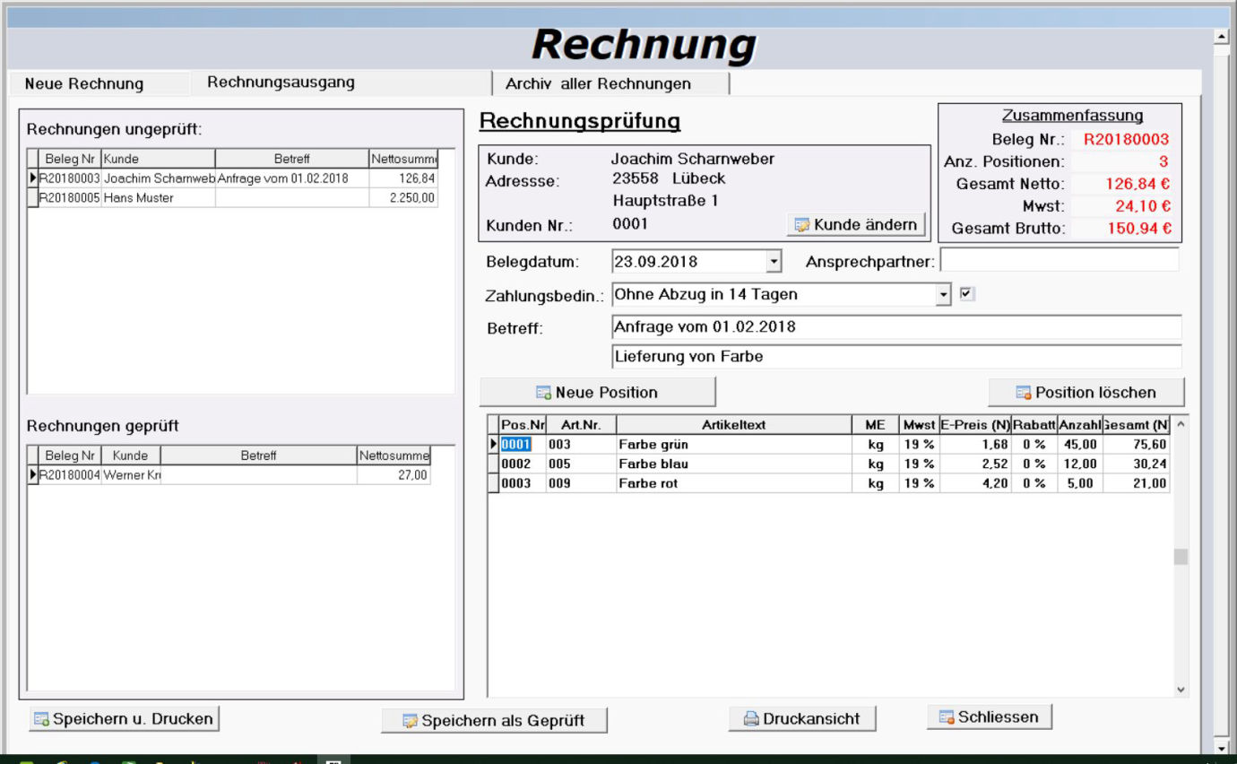Click Artikeltext column header

click(x=732, y=425)
